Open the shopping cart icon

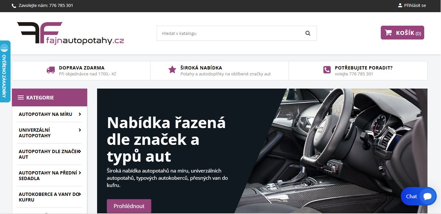(388, 33)
